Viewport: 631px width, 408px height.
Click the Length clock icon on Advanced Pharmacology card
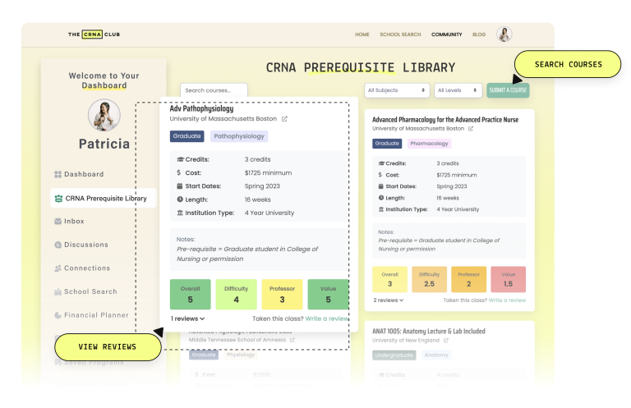click(x=380, y=198)
